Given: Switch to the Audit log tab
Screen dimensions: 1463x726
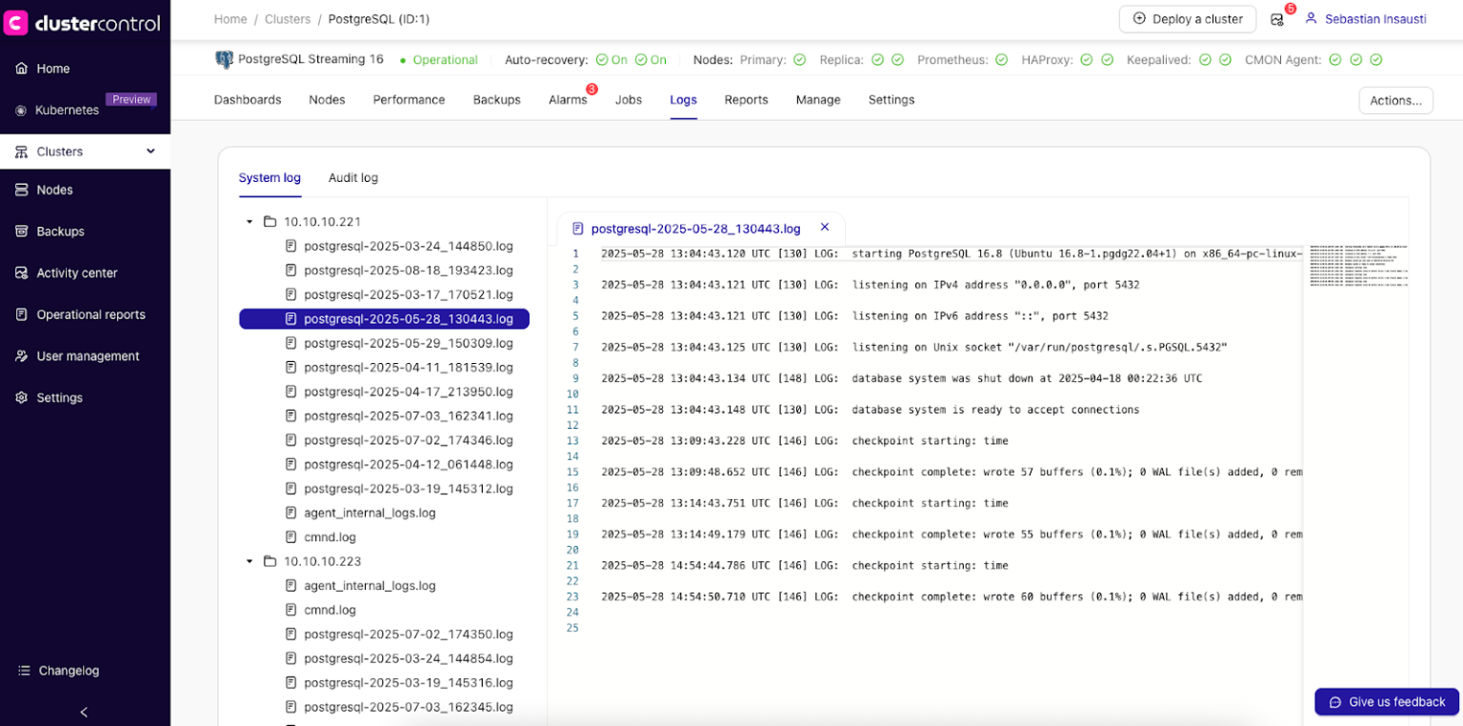Looking at the screenshot, I should (352, 177).
